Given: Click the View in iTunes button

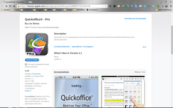Looking at the screenshot, I should [x=32, y=60].
